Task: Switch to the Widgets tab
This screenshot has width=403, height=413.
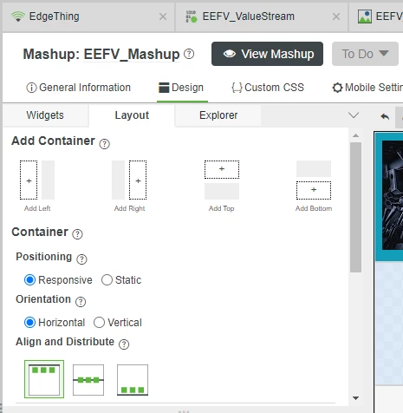Action: (45, 115)
